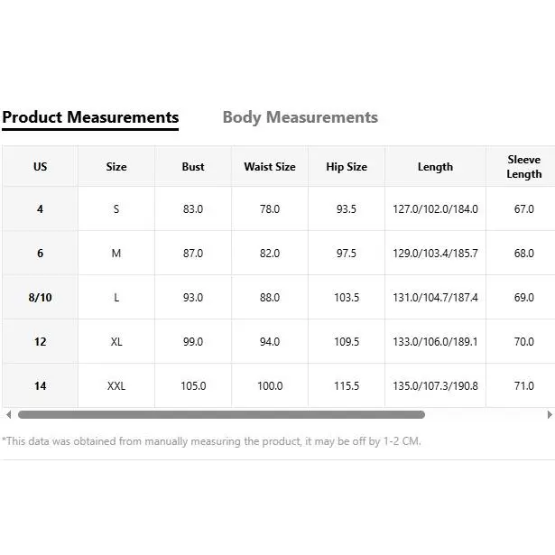555x555 pixels.
Task: Click the M size cell
Action: pos(116,254)
